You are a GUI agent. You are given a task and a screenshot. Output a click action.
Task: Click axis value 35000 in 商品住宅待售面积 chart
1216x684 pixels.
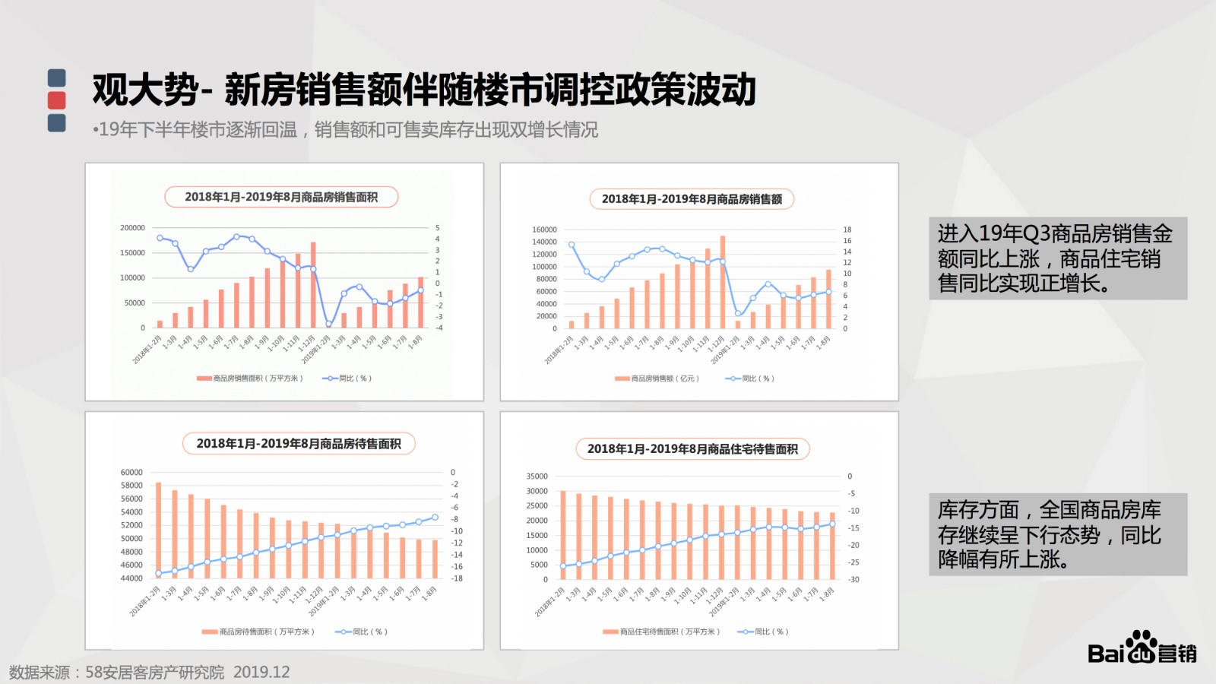tap(537, 477)
